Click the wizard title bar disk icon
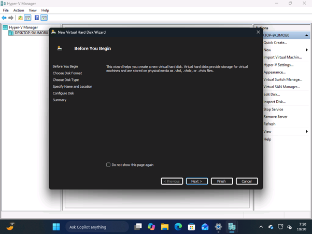The image size is (312, 234). coord(53,32)
